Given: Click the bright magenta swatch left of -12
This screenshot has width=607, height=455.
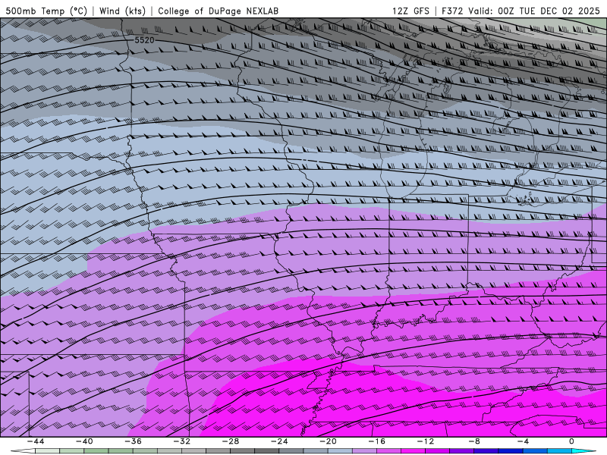Looking at the screenshot, I should (413, 451).
